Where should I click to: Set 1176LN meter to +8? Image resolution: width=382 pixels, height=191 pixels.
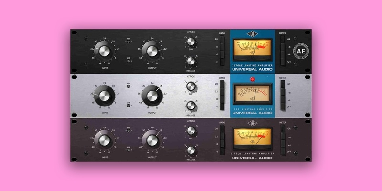(x=283, y=136)
